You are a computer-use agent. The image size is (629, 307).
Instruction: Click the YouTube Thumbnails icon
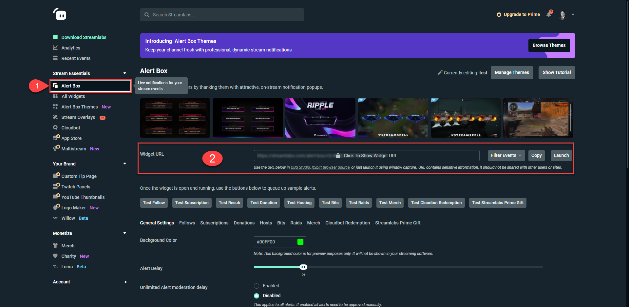(56, 196)
